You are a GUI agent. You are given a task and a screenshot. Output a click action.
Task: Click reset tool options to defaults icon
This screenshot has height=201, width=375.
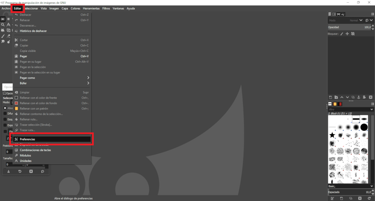[43, 171]
